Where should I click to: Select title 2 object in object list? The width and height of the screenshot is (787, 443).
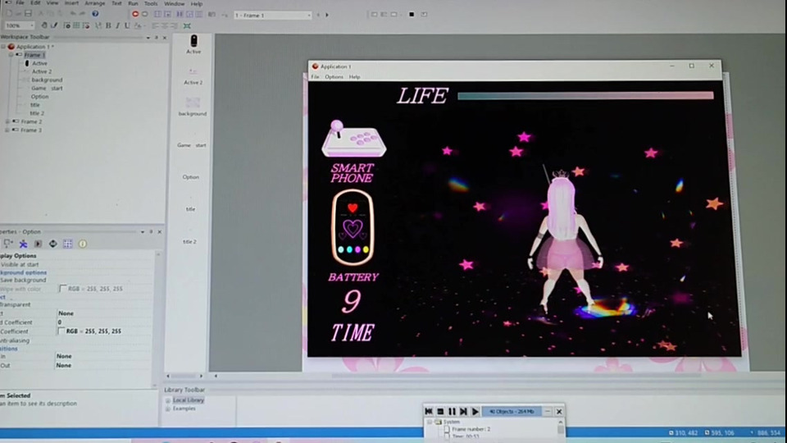click(x=189, y=241)
